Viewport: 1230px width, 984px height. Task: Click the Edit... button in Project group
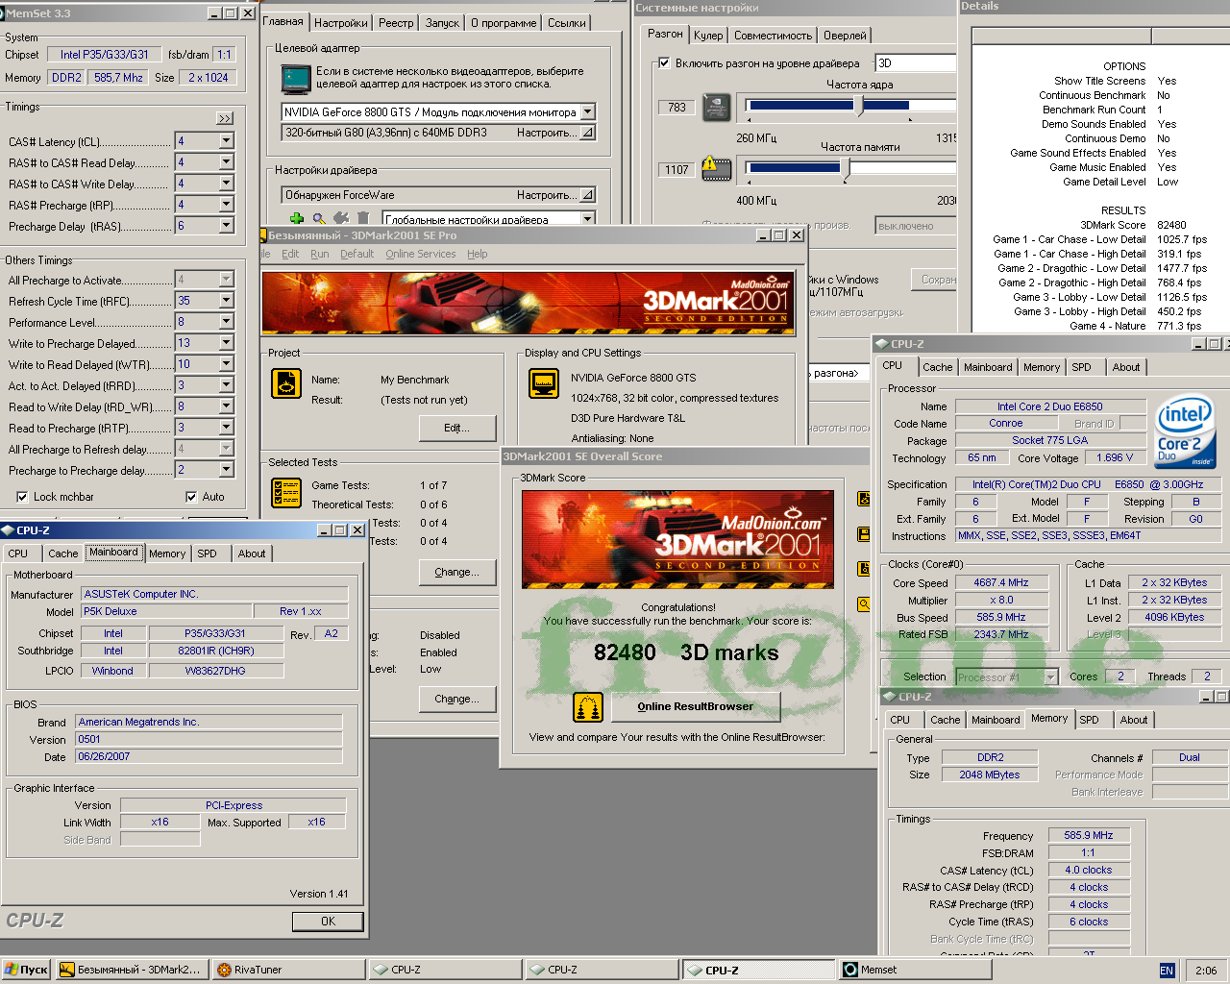457,429
